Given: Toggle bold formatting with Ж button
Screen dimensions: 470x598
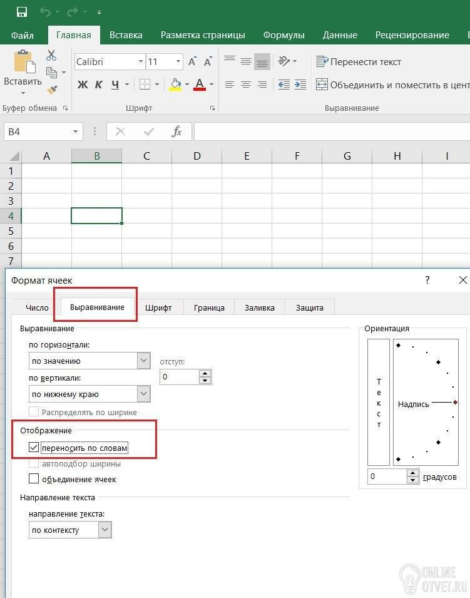Looking at the screenshot, I should 83,85.
